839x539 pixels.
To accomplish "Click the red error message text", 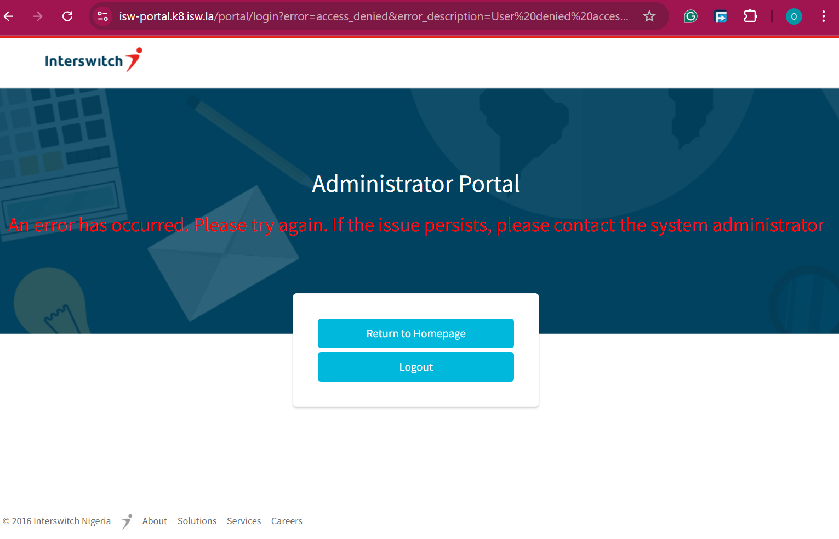I will (x=416, y=225).
